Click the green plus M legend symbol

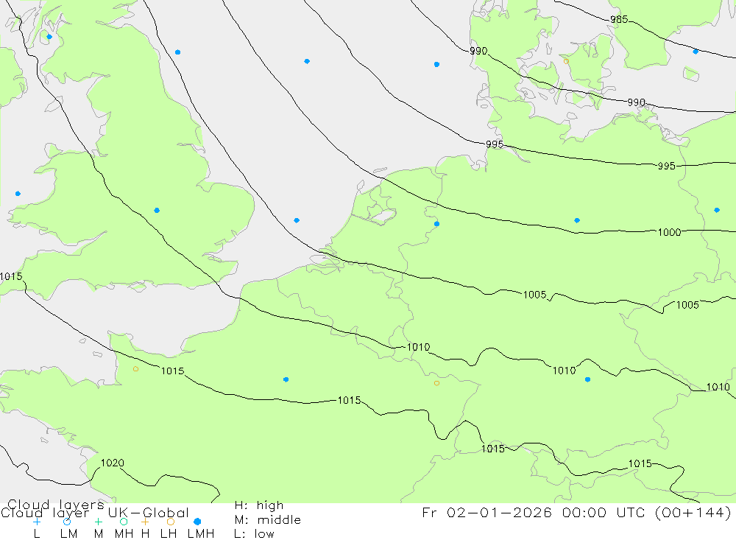click(98, 522)
